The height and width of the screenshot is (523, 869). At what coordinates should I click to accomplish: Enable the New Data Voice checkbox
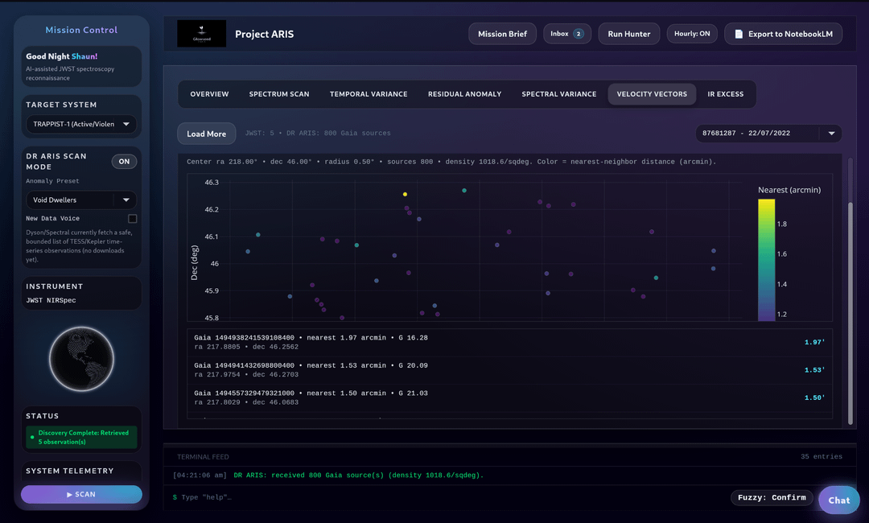click(133, 218)
